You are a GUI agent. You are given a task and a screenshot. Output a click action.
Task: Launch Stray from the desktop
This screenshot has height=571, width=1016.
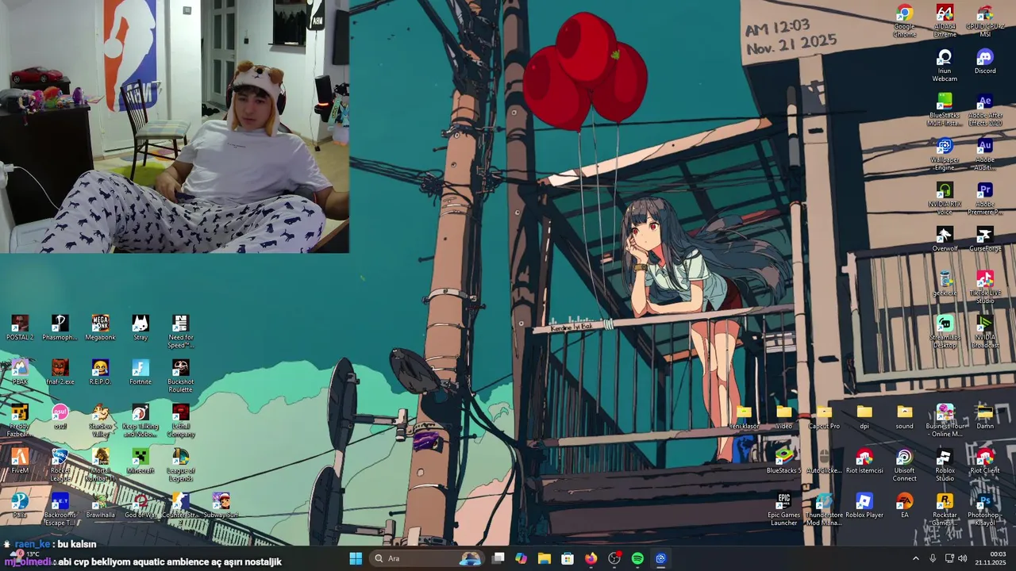pos(140,327)
